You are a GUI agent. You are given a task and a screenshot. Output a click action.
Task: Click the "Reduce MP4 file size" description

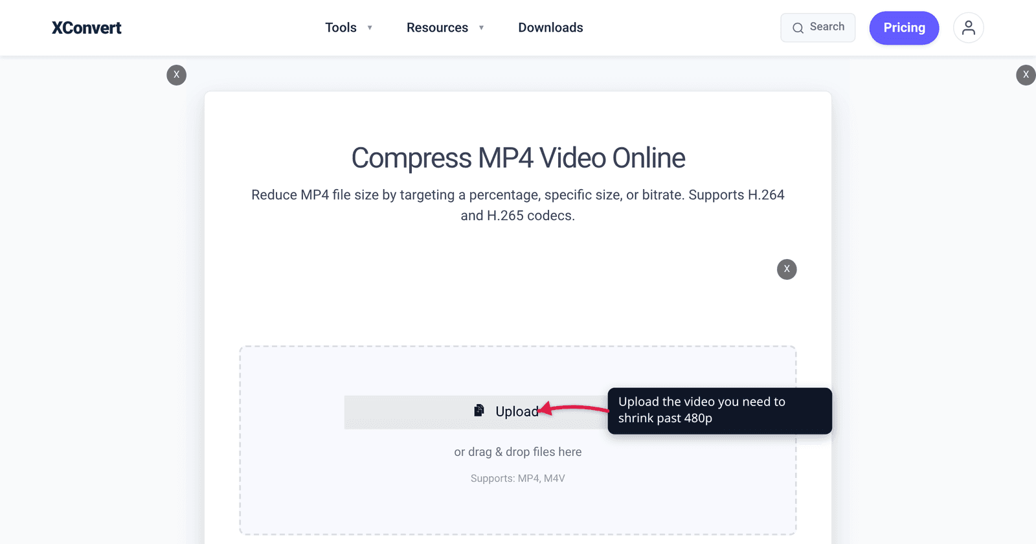click(518, 205)
